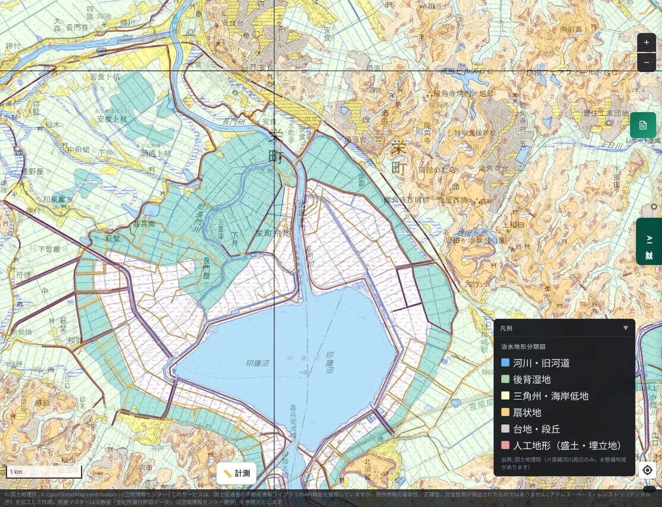662x507 pixels.
Task: Click the 龍角寺古墳群 map label
Action: (x=406, y=199)
